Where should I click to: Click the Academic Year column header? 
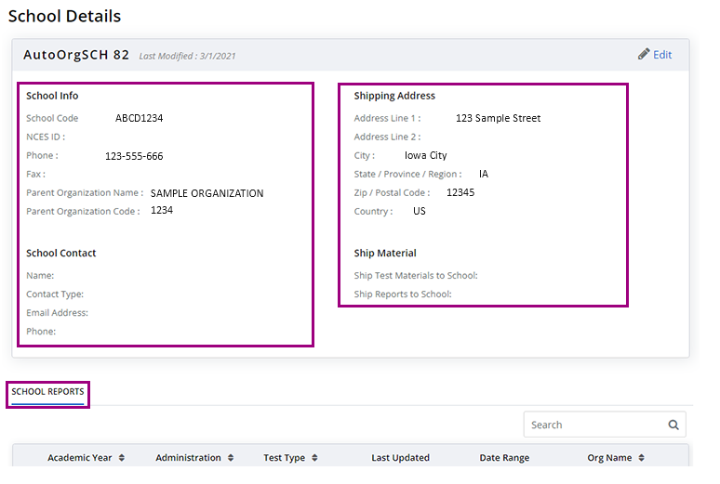coord(79,457)
